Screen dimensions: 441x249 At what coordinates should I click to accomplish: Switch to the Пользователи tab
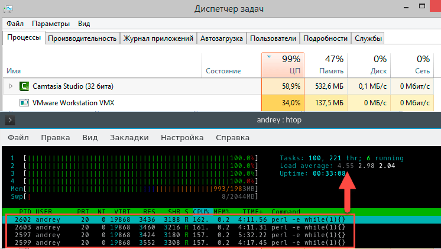(273, 38)
